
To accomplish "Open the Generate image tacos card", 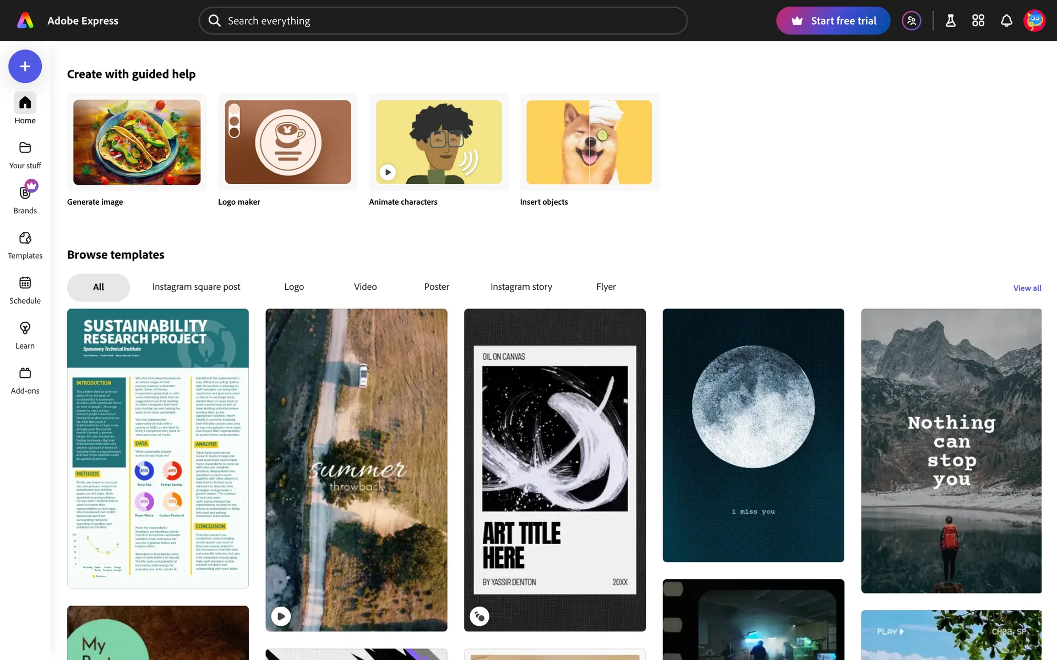I will click(x=137, y=142).
